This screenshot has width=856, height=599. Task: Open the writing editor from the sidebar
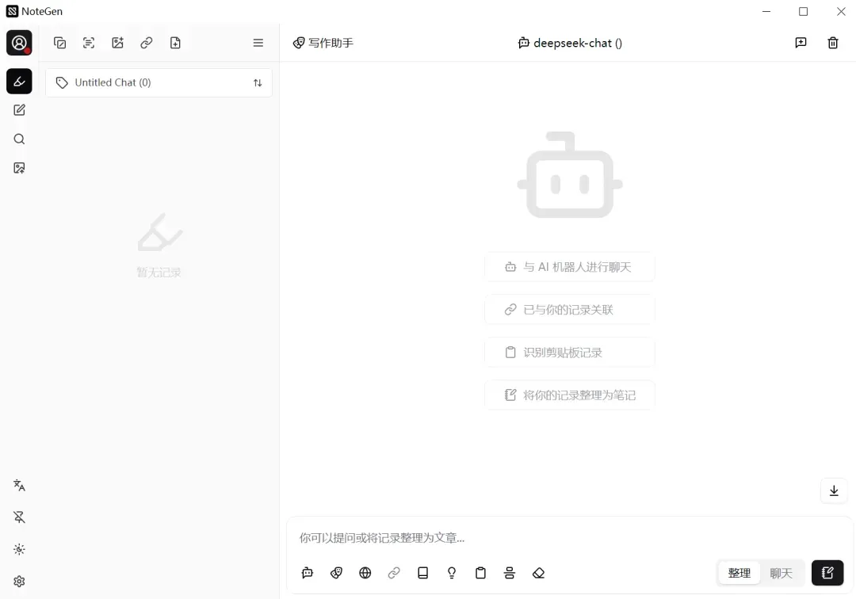click(x=19, y=110)
